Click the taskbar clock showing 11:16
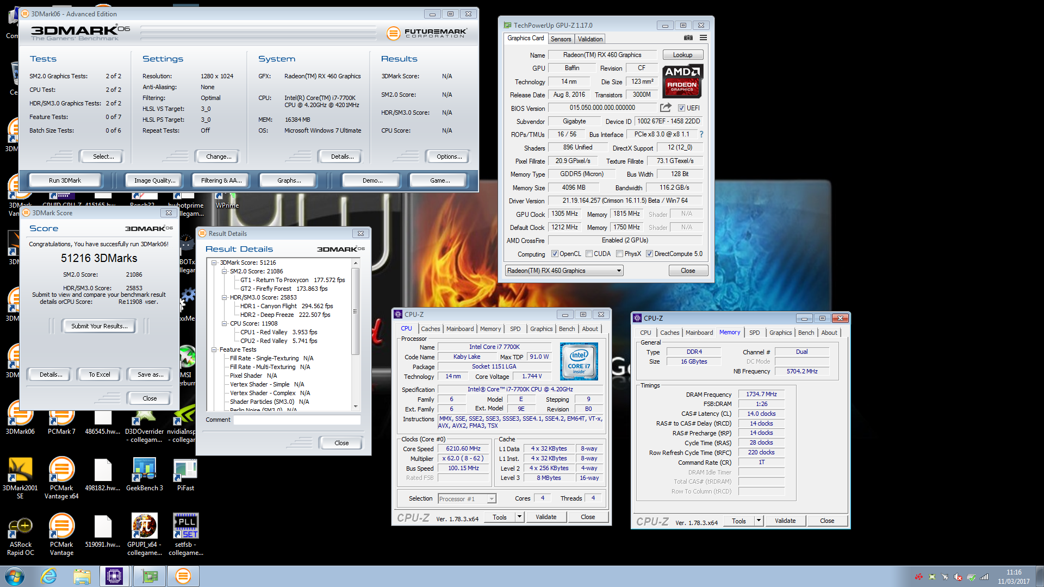 pos(1014,577)
